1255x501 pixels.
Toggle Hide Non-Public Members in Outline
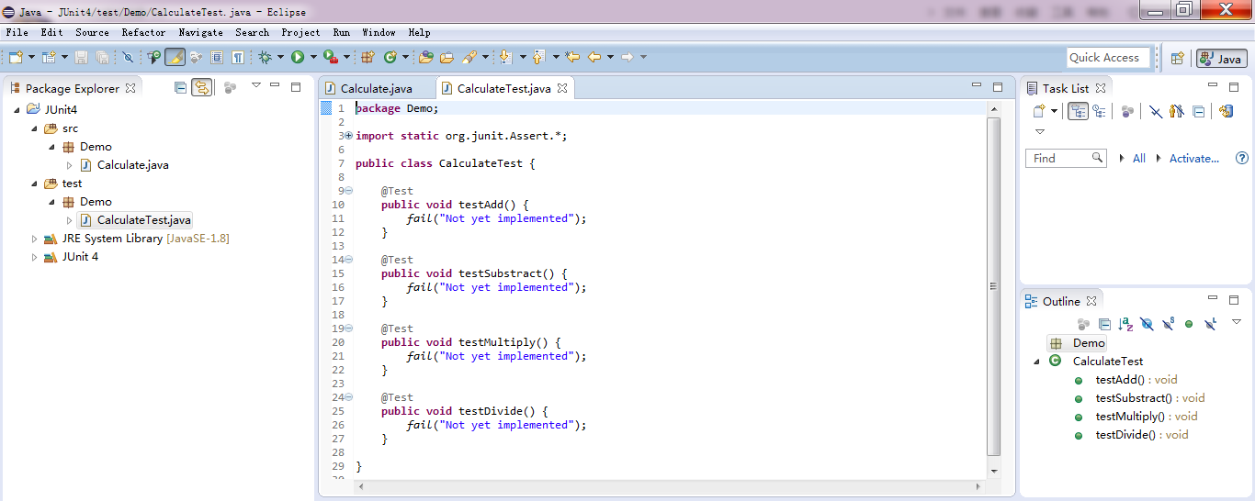pos(1189,324)
